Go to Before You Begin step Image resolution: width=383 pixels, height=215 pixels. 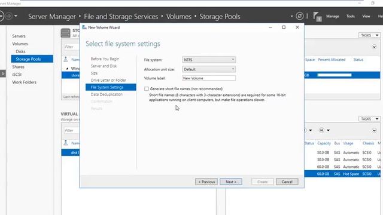tap(105, 59)
